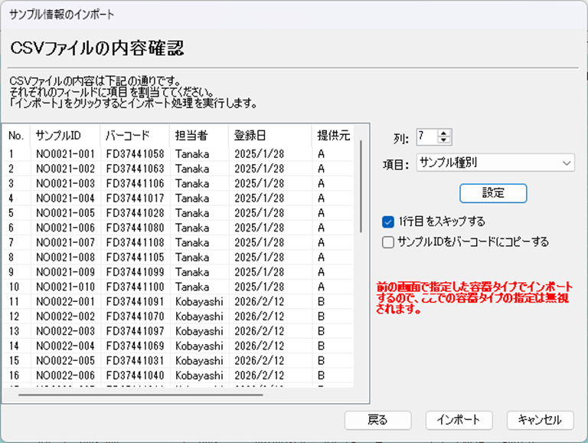Uncheck the 1行目をスキップする checkbox
588x443 pixels.
coord(388,221)
